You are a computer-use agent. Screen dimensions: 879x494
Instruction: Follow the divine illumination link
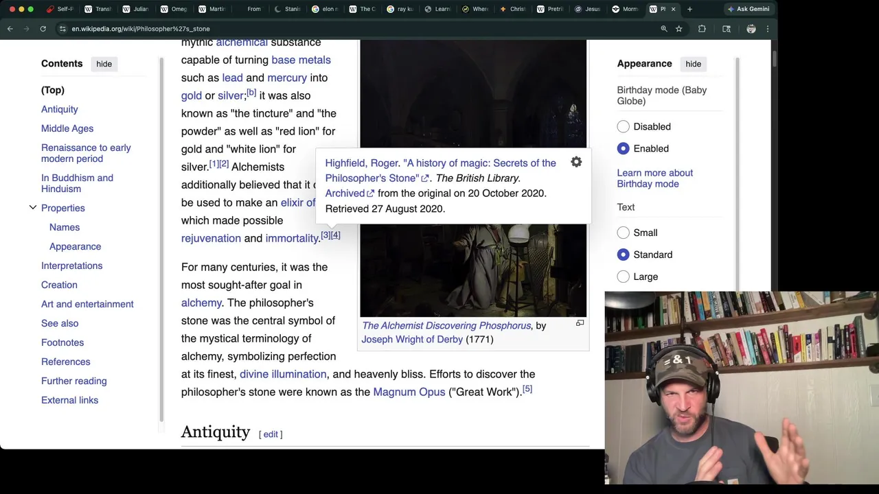(283, 374)
